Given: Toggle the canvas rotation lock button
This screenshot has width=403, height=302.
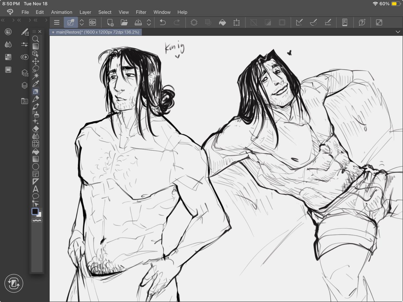Looking at the screenshot, I should click(13, 284).
